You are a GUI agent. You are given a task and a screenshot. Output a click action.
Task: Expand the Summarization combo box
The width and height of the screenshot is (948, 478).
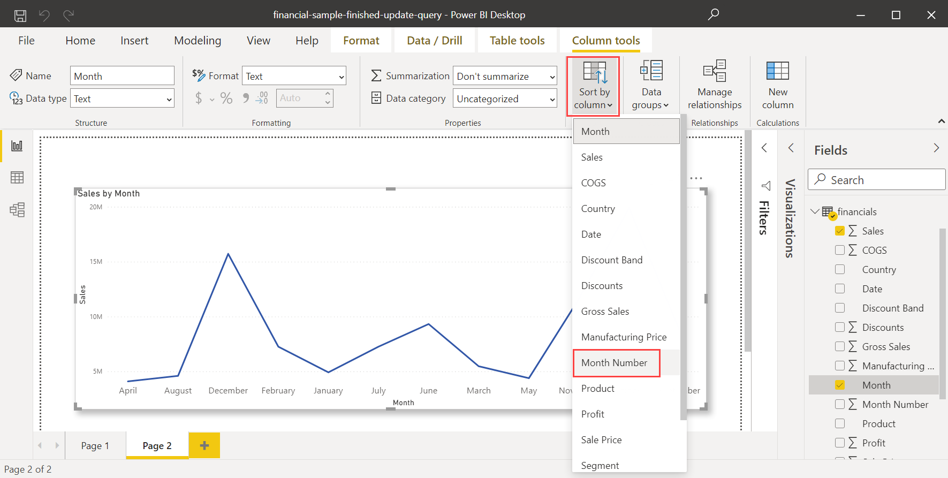tap(504, 77)
